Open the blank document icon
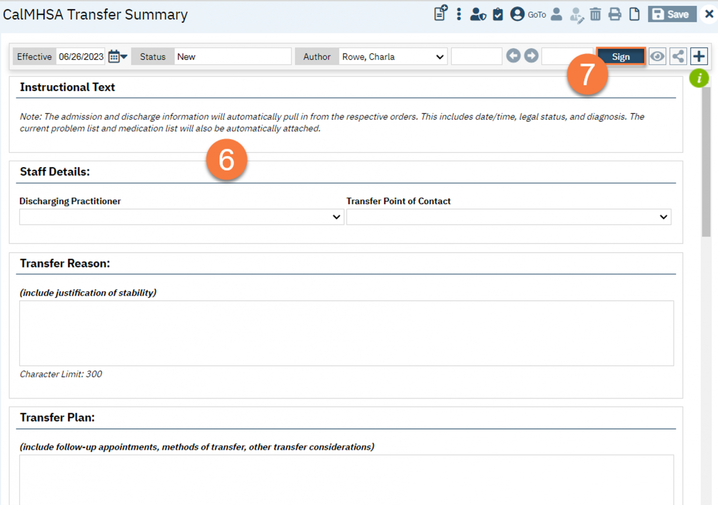 point(634,14)
